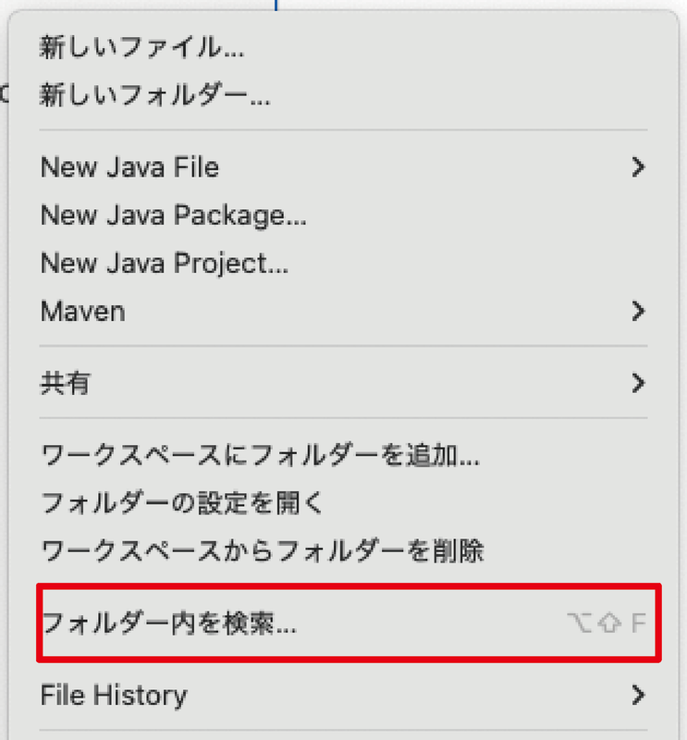Image resolution: width=687 pixels, height=740 pixels.
Task: Click the F letter in the shortcut
Action: [637, 623]
